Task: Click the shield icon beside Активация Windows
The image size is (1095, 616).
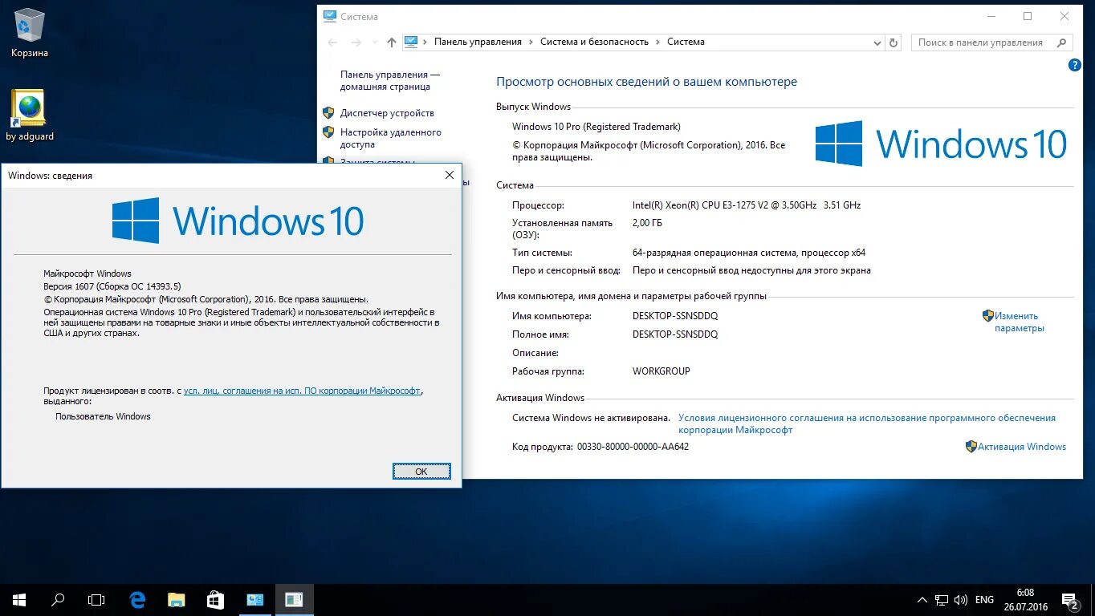Action: 971,447
